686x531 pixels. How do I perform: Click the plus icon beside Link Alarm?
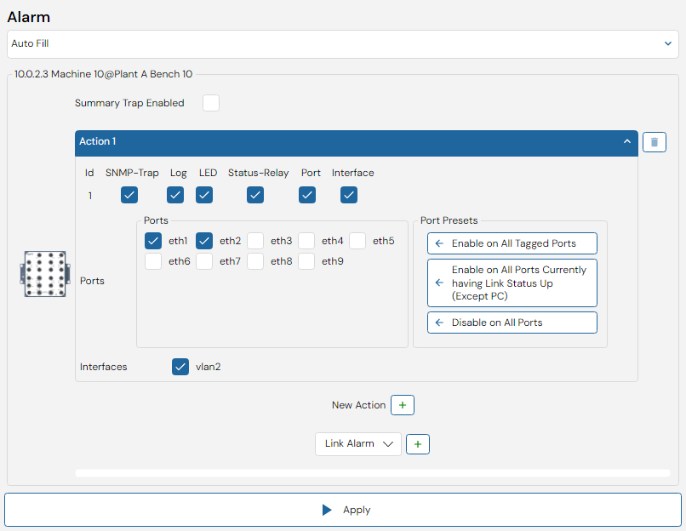pyautogui.click(x=418, y=444)
